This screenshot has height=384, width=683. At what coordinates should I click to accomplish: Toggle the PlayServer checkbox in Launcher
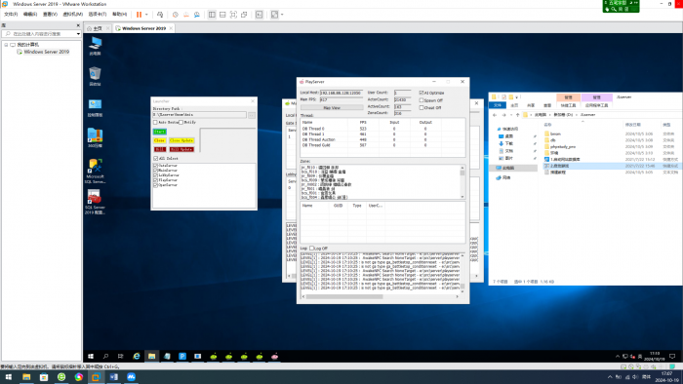tap(155, 180)
